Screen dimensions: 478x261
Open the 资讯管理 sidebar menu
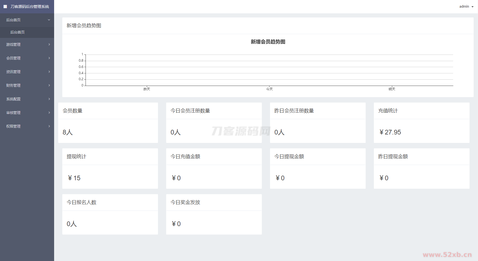pyautogui.click(x=13, y=72)
